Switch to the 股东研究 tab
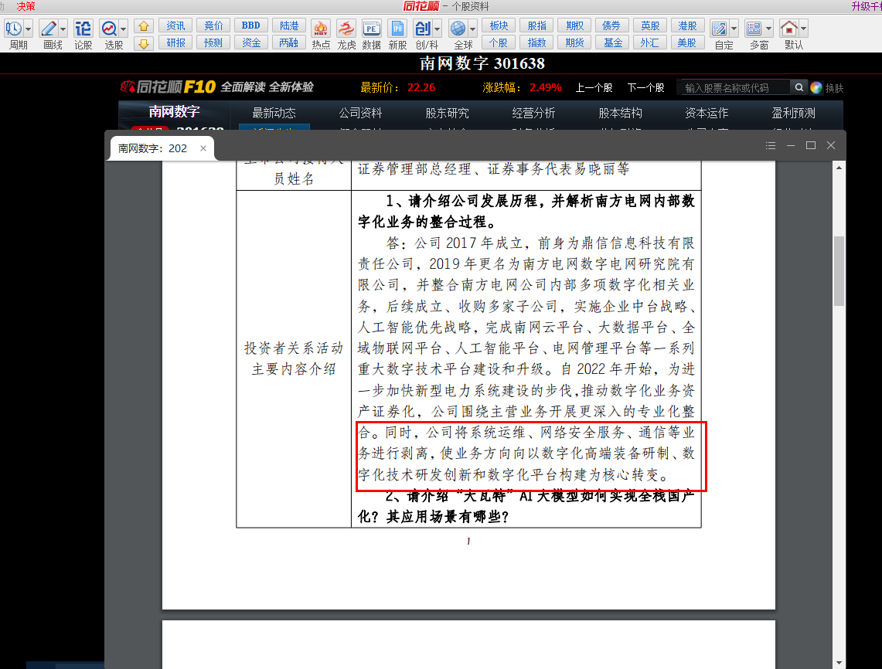882x669 pixels. (448, 113)
